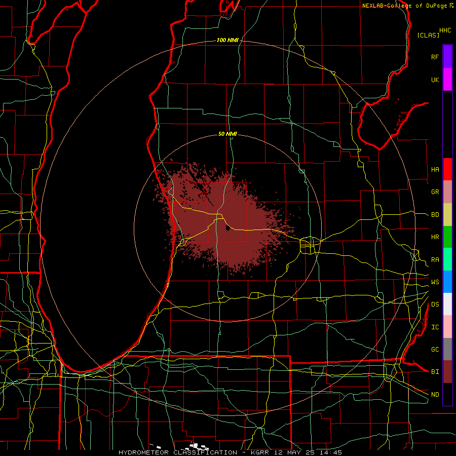456x456 pixels.
Task: Click the WS blue legend swatch
Action: (447, 282)
